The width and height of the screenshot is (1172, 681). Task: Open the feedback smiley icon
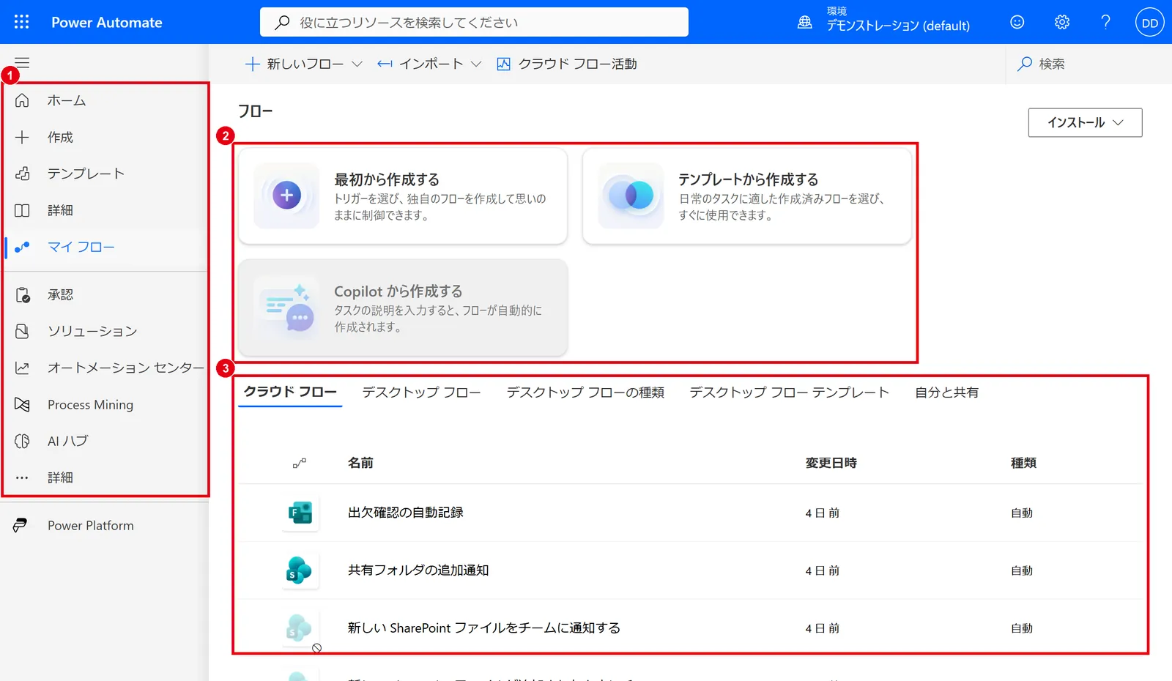[1017, 22]
